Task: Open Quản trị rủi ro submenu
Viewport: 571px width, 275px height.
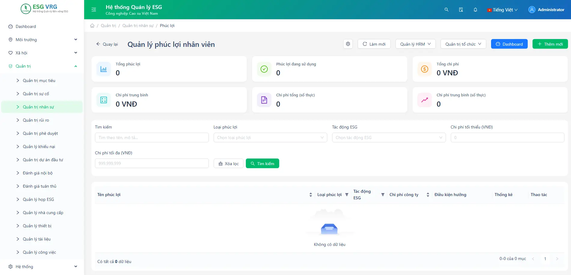Action: click(42, 120)
